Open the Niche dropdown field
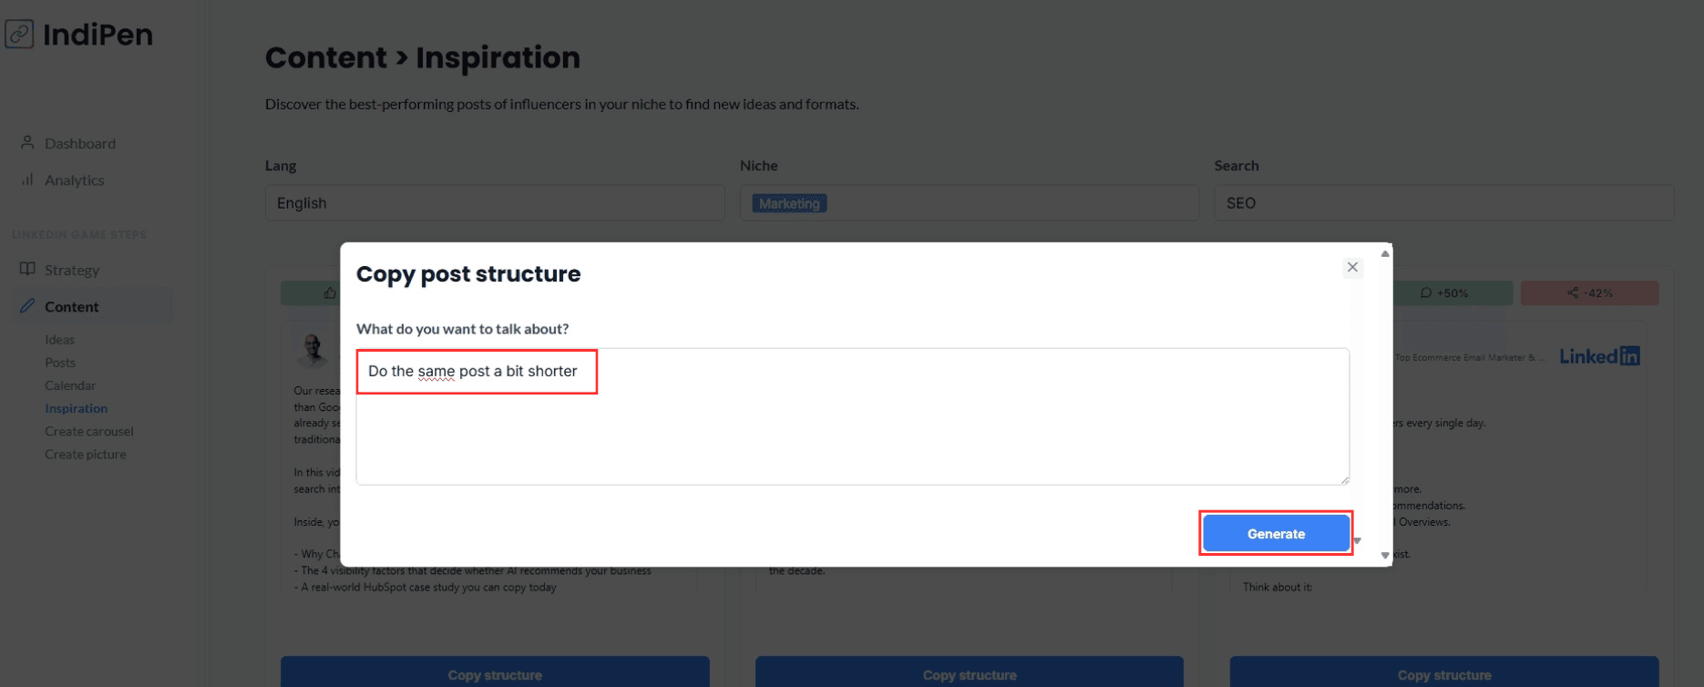Image resolution: width=1704 pixels, height=687 pixels. [x=1002, y=203]
